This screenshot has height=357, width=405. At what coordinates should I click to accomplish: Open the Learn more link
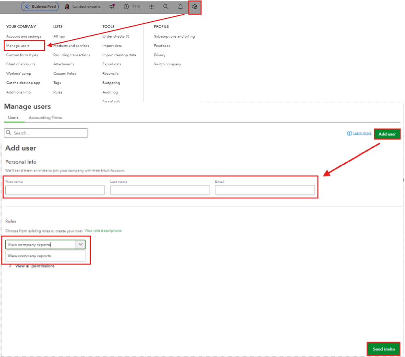point(362,133)
